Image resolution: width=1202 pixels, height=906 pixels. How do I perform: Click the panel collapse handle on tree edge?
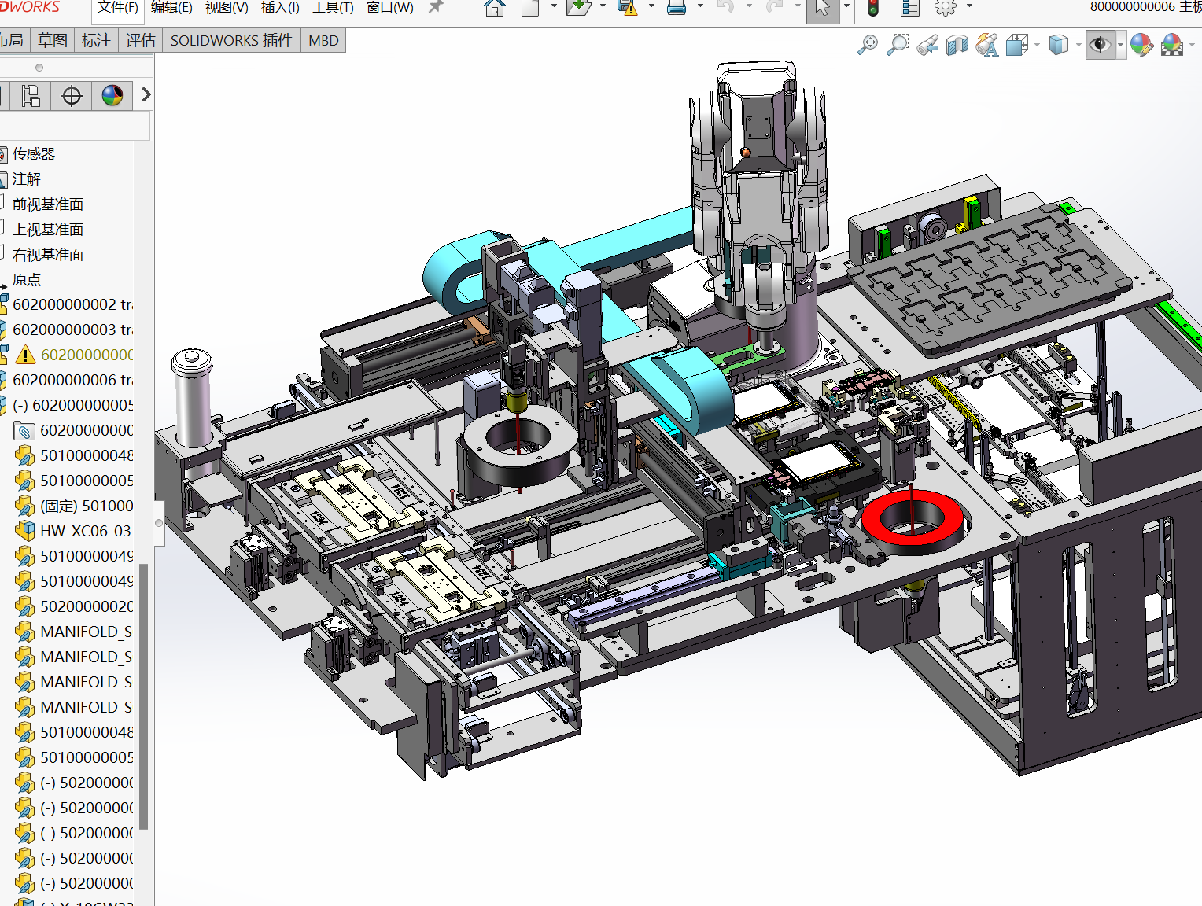pyautogui.click(x=159, y=523)
